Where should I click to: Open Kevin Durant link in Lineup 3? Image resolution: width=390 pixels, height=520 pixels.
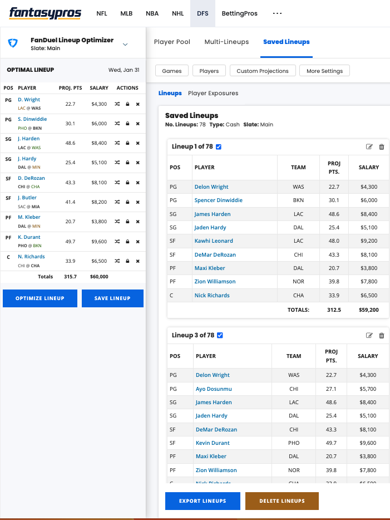click(x=213, y=443)
